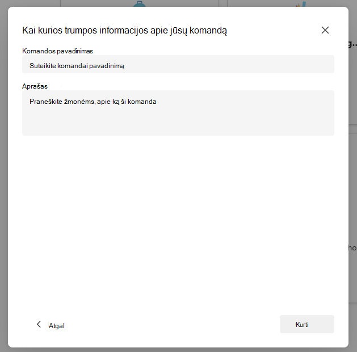Click the Kurti button

coord(307,324)
